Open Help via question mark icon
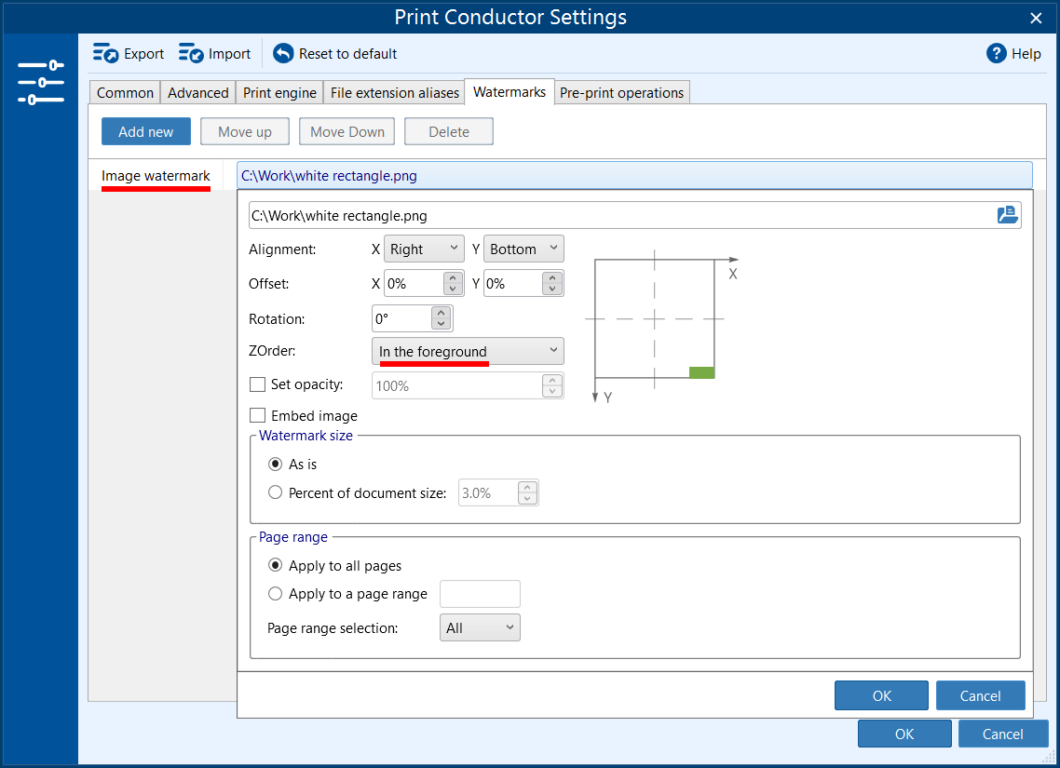Viewport: 1060px width, 768px height. pos(997,53)
